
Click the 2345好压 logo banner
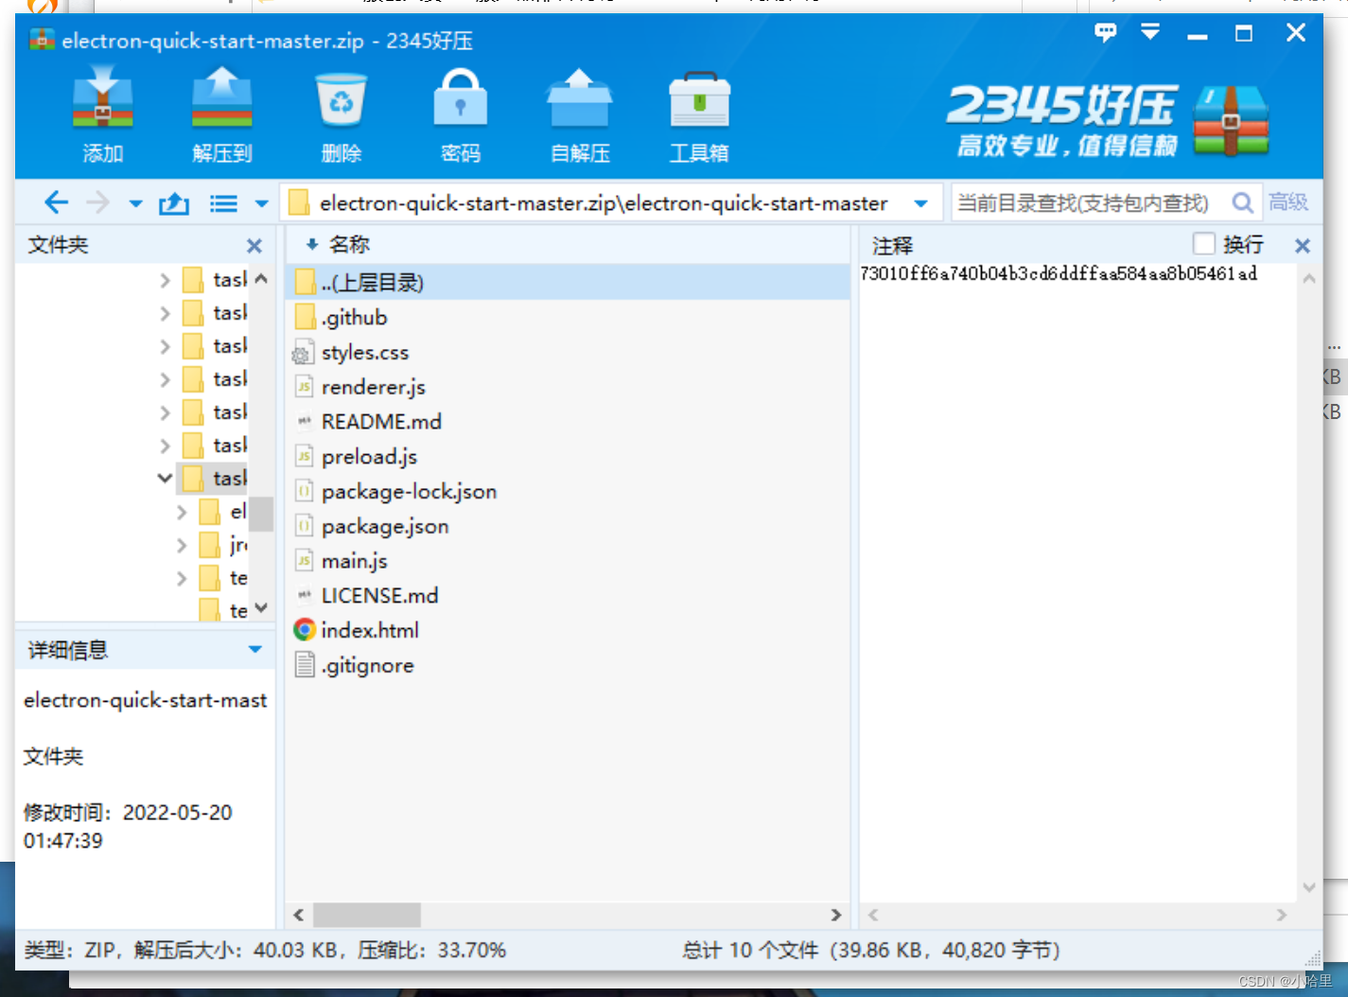1107,120
